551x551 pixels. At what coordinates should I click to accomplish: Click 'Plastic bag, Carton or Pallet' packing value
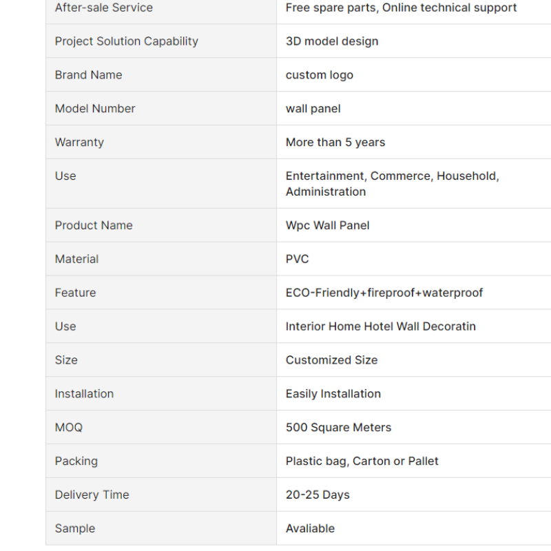coord(362,461)
